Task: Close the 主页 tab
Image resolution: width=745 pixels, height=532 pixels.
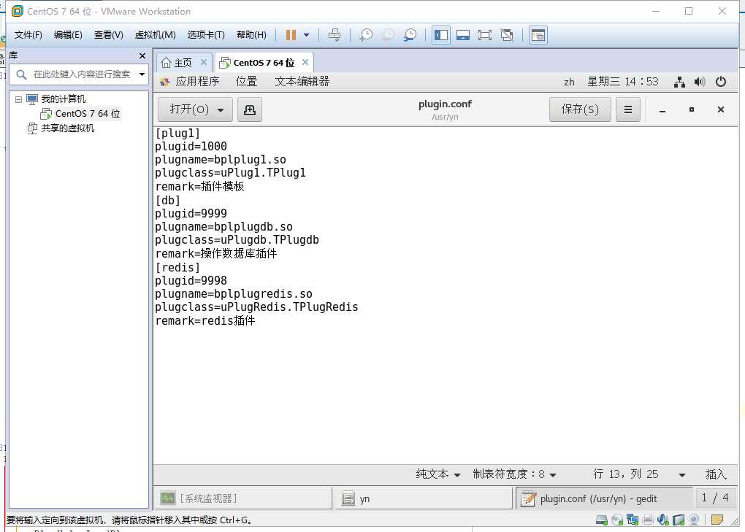Action: (x=203, y=62)
